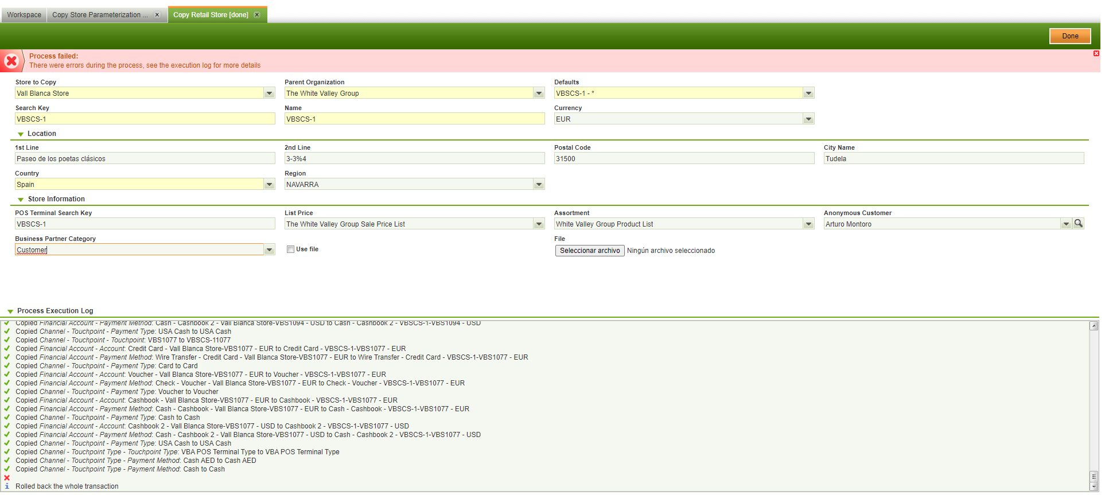Viewport: 1105px width, 495px height.
Task: Click the Name input field
Action: pyautogui.click(x=415, y=119)
